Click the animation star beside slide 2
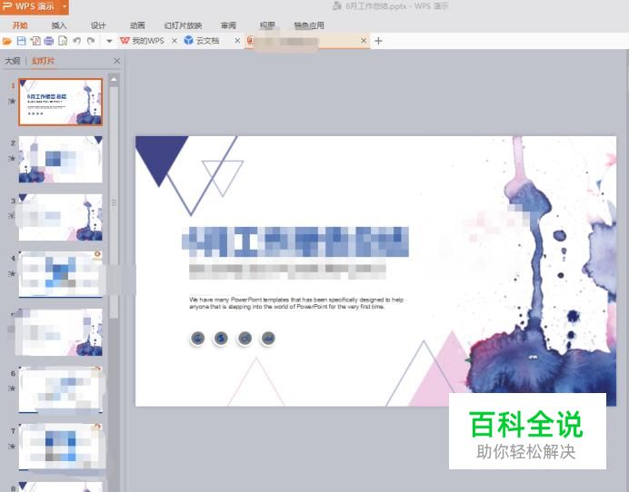This screenshot has height=492, width=629. pyautogui.click(x=12, y=159)
